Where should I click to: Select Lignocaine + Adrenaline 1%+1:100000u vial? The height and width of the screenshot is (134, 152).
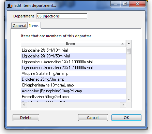pos(73,62)
